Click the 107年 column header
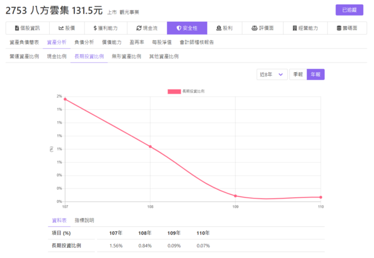Viewport: 374px width, 258px height. pyautogui.click(x=116, y=233)
